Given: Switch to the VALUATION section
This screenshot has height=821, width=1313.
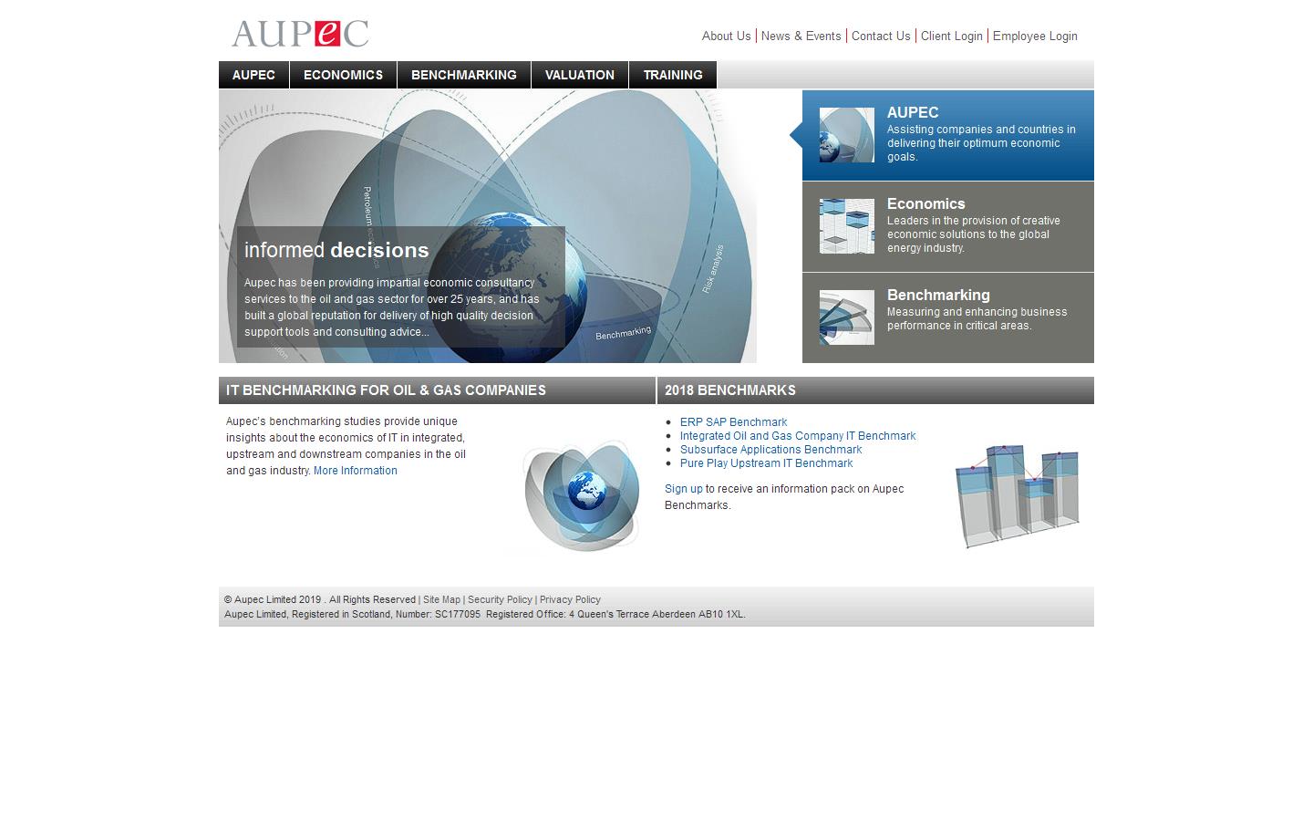Looking at the screenshot, I should pos(580,75).
